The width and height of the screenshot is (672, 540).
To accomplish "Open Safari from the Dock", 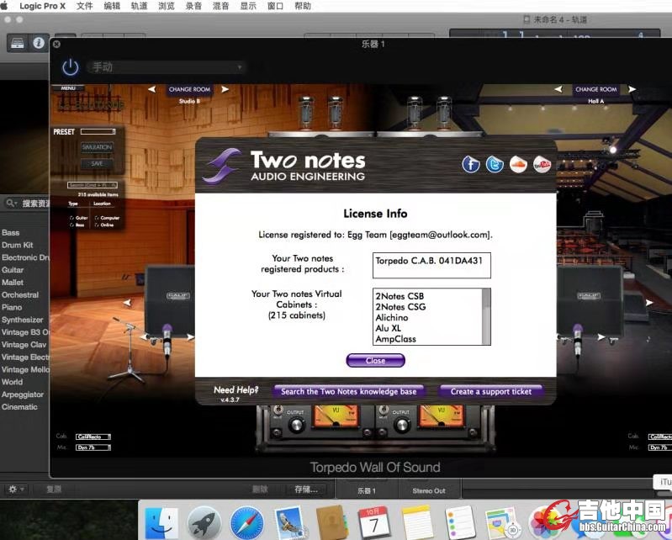I will 247,522.
